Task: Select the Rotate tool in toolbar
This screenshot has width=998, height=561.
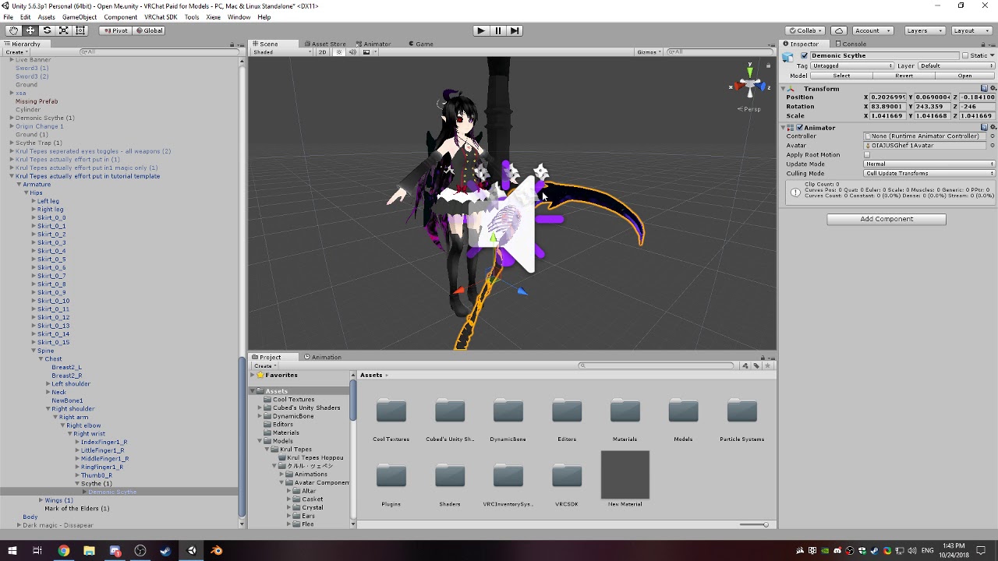Action: (47, 30)
